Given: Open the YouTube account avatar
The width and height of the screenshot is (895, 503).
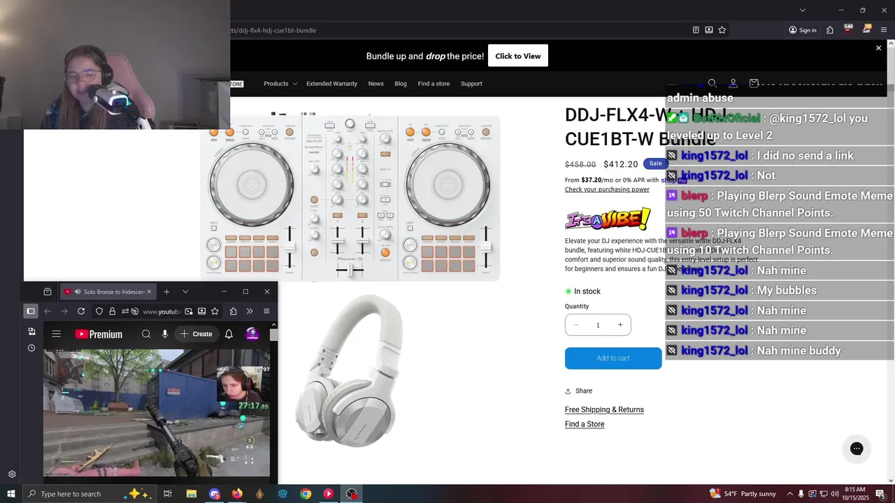Looking at the screenshot, I should click(252, 334).
